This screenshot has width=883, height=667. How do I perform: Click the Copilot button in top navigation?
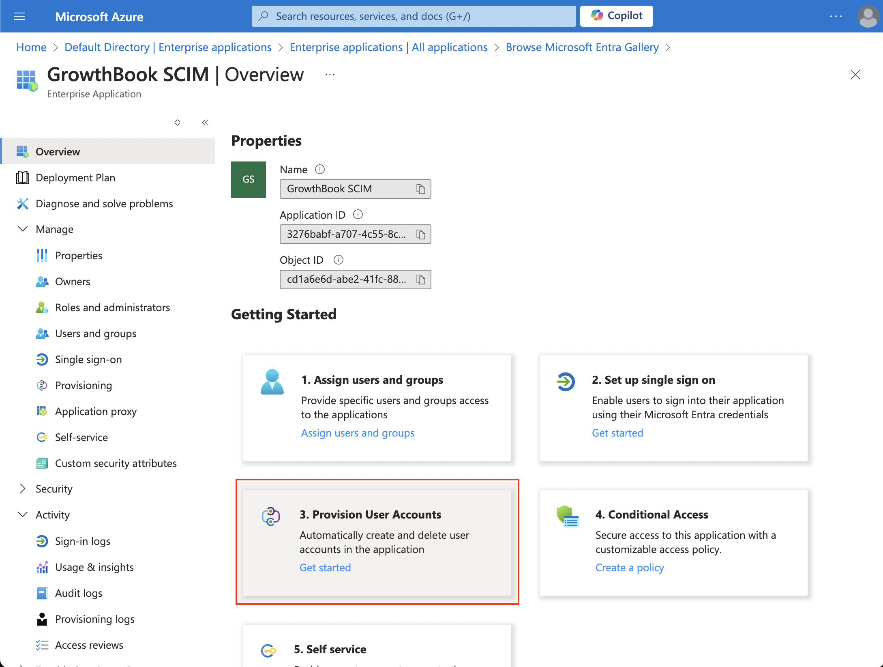[x=615, y=16]
